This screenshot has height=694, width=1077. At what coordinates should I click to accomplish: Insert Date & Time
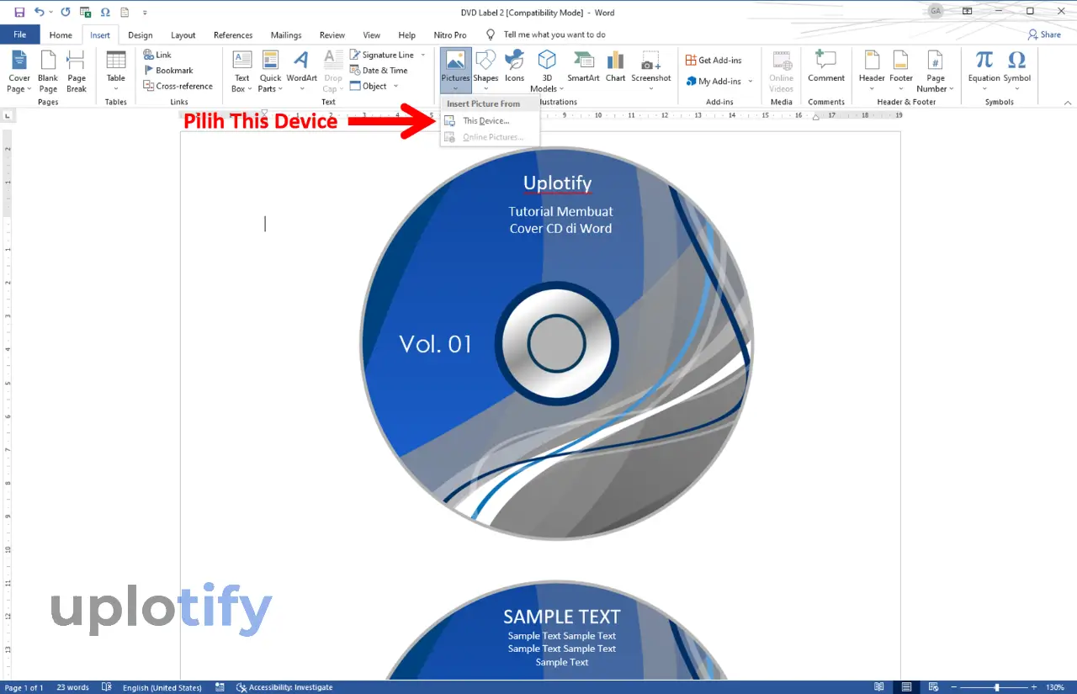pos(379,71)
